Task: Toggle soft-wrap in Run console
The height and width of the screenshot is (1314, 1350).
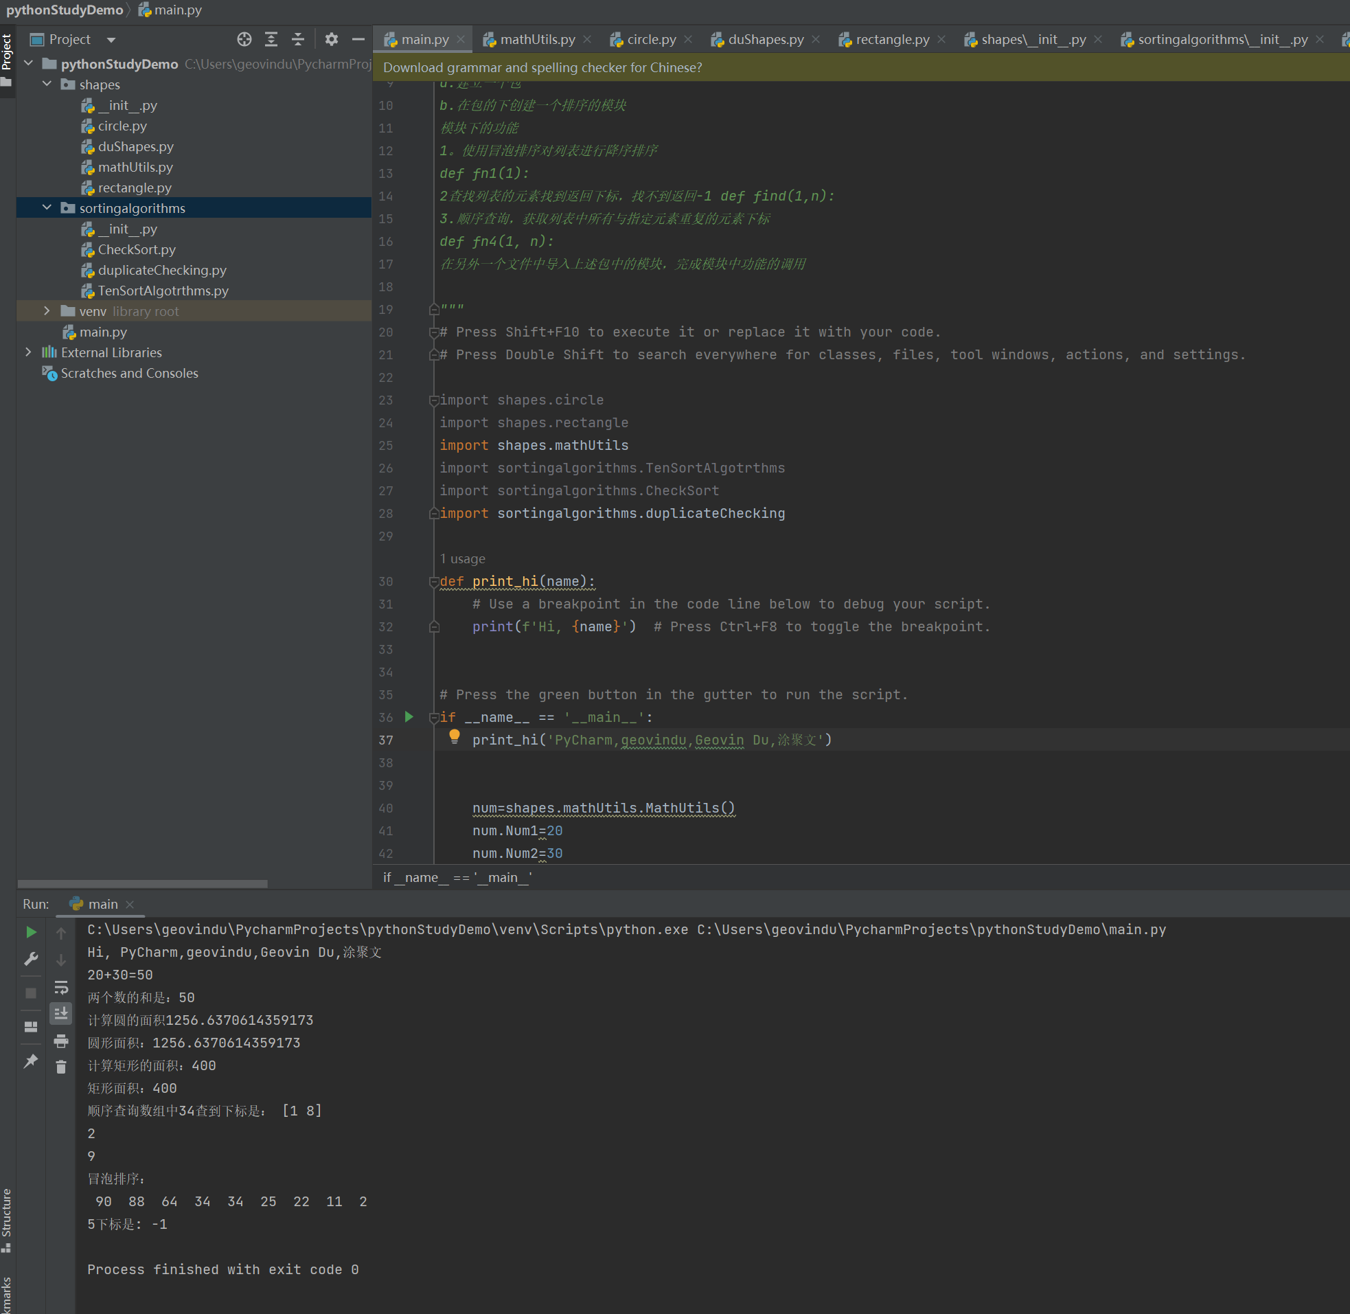Action: point(60,986)
